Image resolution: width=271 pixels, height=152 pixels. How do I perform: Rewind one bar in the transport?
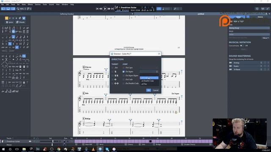point(101,8)
